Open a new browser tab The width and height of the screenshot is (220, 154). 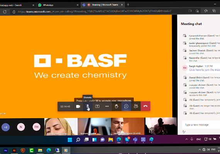128,5
